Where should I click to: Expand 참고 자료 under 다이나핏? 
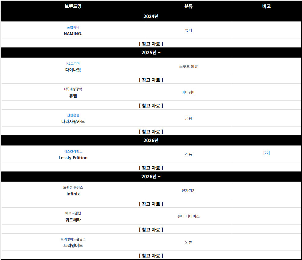pyautogui.click(x=151, y=80)
